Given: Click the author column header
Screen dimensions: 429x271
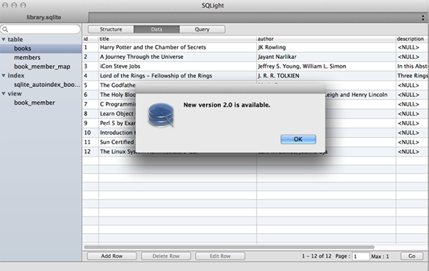Looking at the screenshot, I should (x=326, y=39).
